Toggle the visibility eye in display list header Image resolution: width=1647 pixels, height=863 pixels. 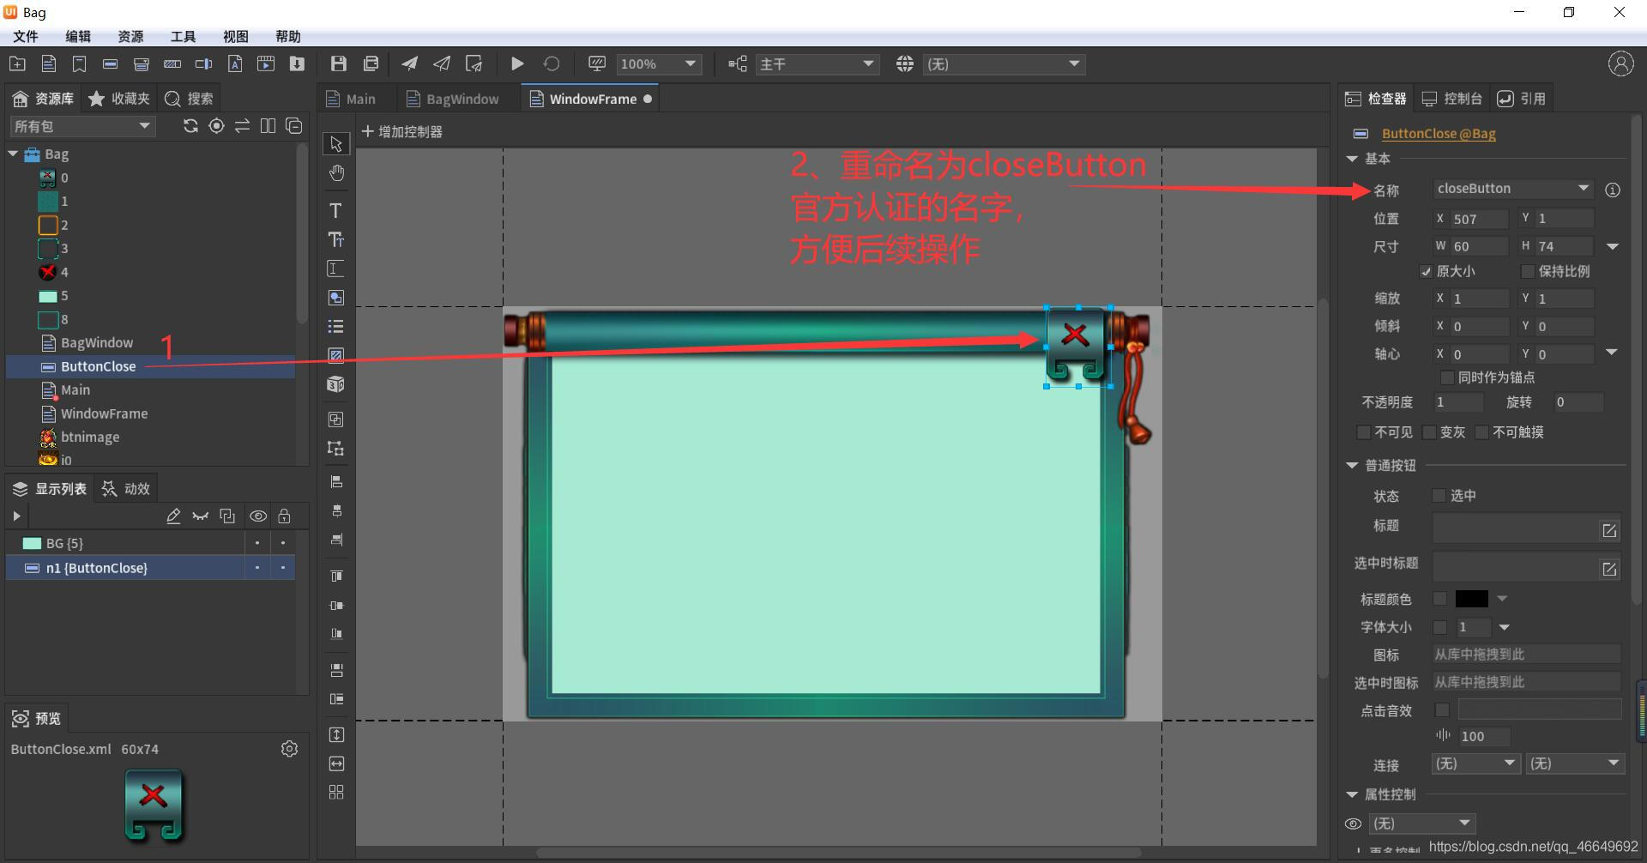[257, 516]
